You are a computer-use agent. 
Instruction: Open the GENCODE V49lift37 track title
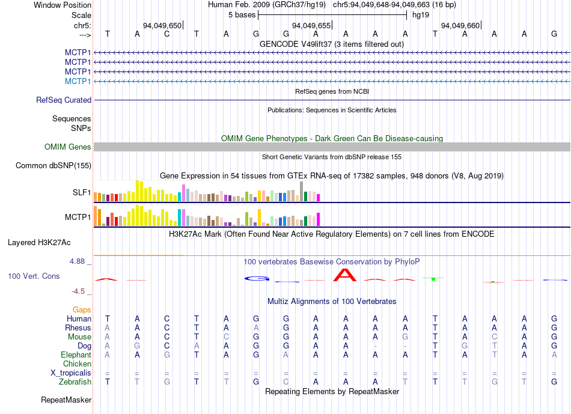click(x=332, y=44)
